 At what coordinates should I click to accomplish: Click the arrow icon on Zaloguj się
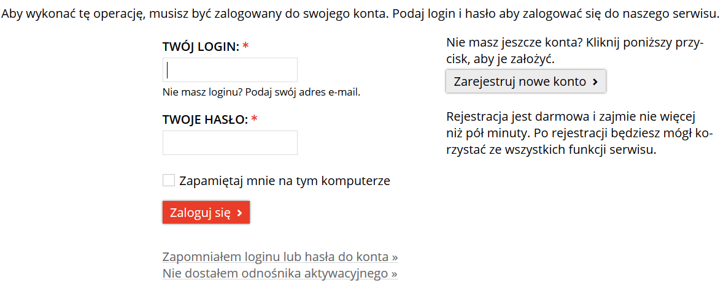(239, 213)
